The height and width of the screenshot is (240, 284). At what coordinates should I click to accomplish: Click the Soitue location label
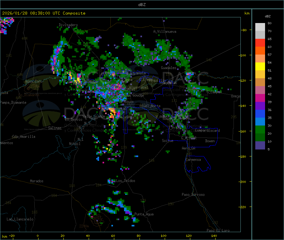[168, 141]
